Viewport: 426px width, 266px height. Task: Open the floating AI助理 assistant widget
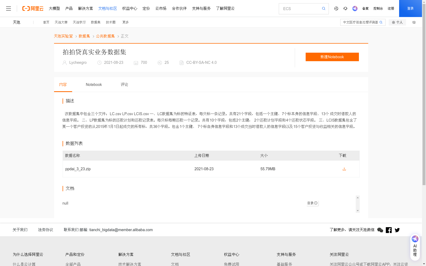[x=415, y=247]
